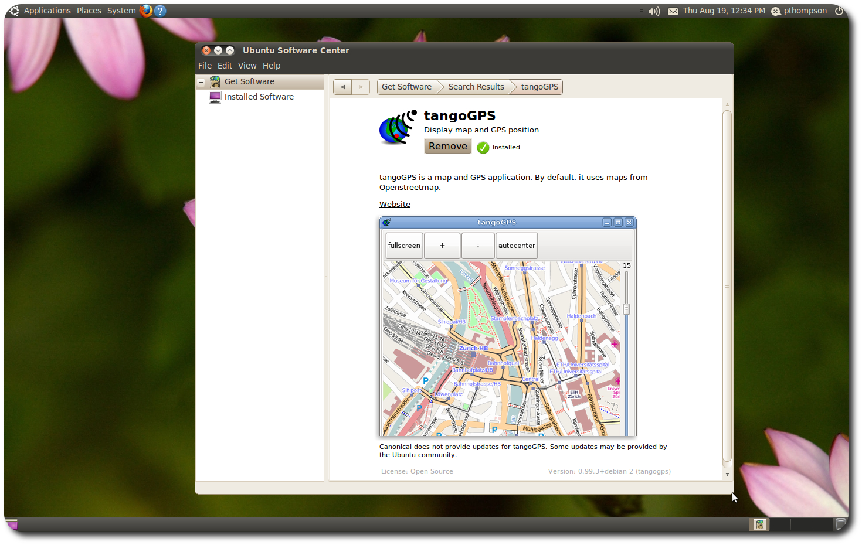This screenshot has height=545, width=862.
Task: Launch Firefox from the top panel
Action: (x=146, y=11)
